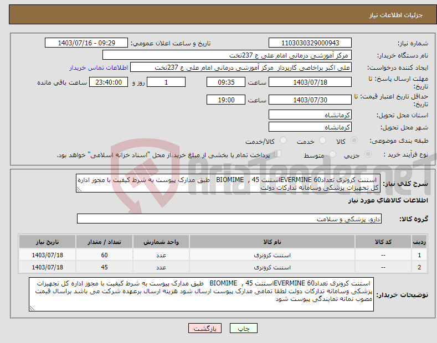
Task: Click the response deadline date 1403/07/18 field
Action: point(310,82)
